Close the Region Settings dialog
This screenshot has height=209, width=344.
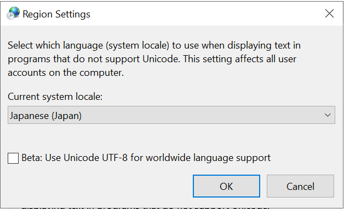pyautogui.click(x=329, y=14)
